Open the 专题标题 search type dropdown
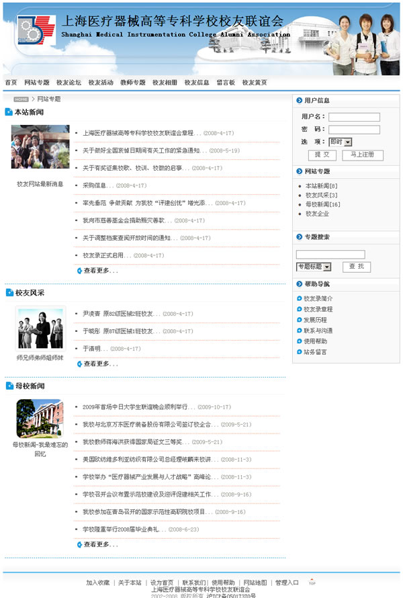The image size is (403, 598). click(314, 267)
